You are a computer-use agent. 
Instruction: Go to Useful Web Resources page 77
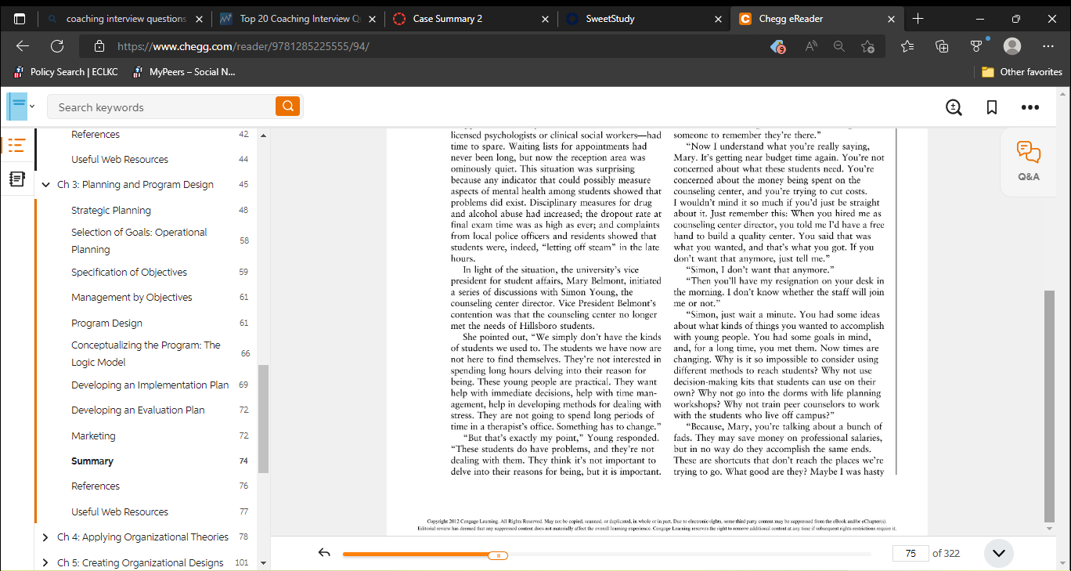coord(120,511)
